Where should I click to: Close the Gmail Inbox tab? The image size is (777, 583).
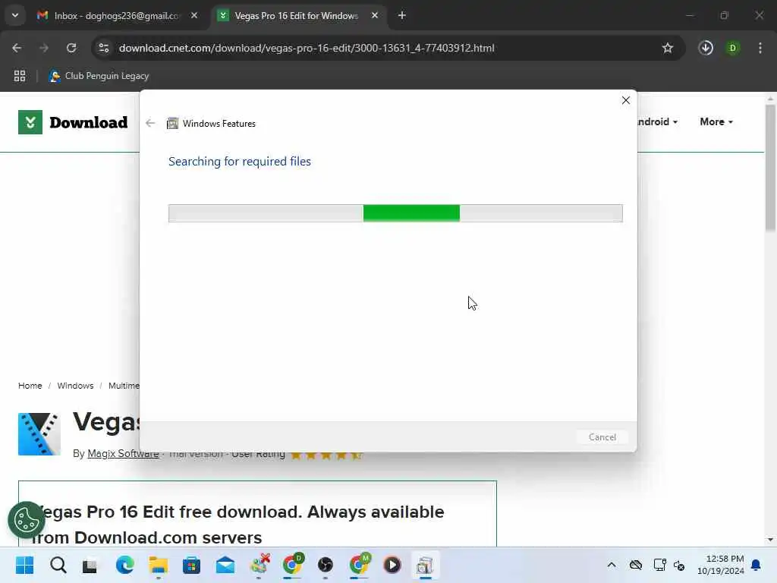(x=194, y=16)
